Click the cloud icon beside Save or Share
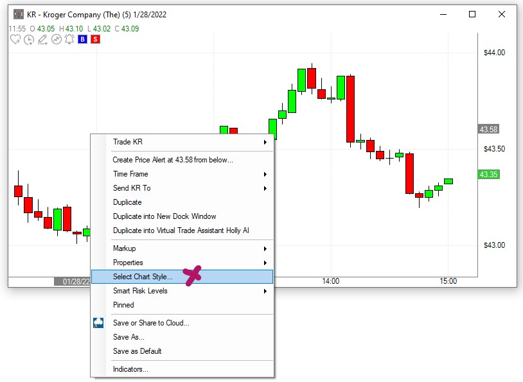 pyautogui.click(x=98, y=323)
